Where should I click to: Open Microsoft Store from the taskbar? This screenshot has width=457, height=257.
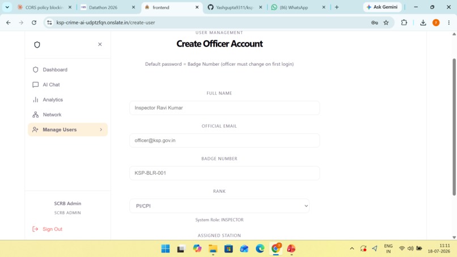[228, 248]
